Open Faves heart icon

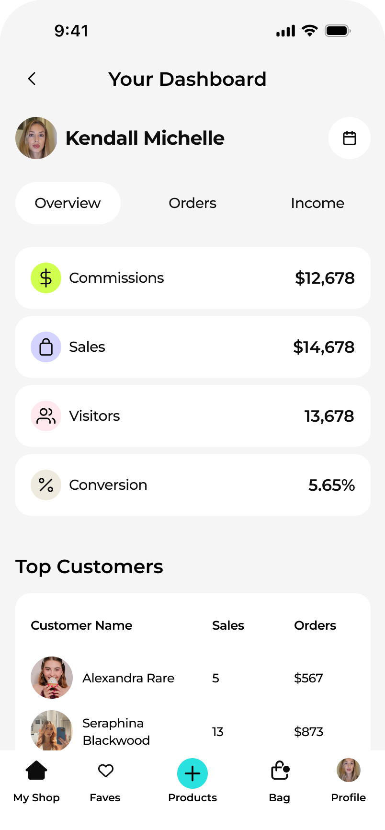[105, 781]
